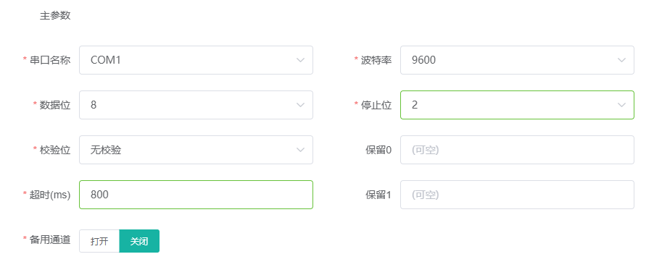The width and height of the screenshot is (654, 262).
Task: Click into the 保留0 input field
Action: [x=517, y=150]
